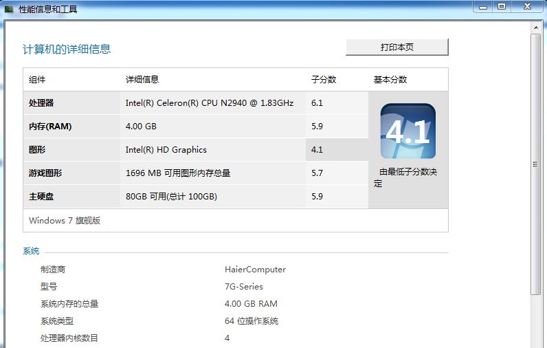The image size is (547, 348).
Task: Select the 内存(RAM) row label
Action: (x=50, y=127)
